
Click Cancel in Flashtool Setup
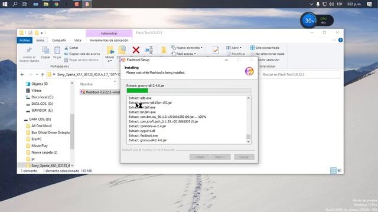point(244,157)
